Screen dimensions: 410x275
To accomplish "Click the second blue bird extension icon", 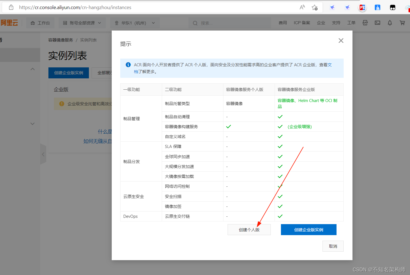I will (347, 7).
